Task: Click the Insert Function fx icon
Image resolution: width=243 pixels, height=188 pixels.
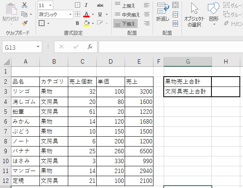Action: pos(90,47)
